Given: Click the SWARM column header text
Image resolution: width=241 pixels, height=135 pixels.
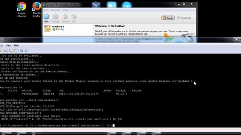Looking at the screenshot, I should [x=107, y=91].
